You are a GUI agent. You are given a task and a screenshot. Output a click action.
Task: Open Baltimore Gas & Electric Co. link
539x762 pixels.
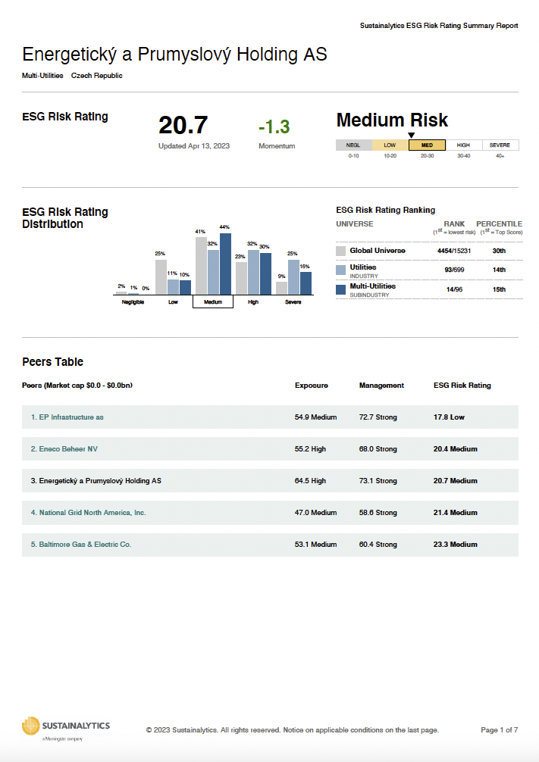[x=81, y=545]
